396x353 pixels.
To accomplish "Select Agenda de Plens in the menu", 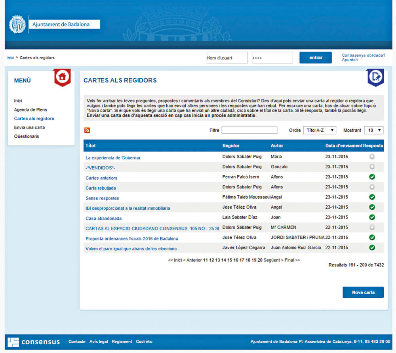I will click(30, 110).
